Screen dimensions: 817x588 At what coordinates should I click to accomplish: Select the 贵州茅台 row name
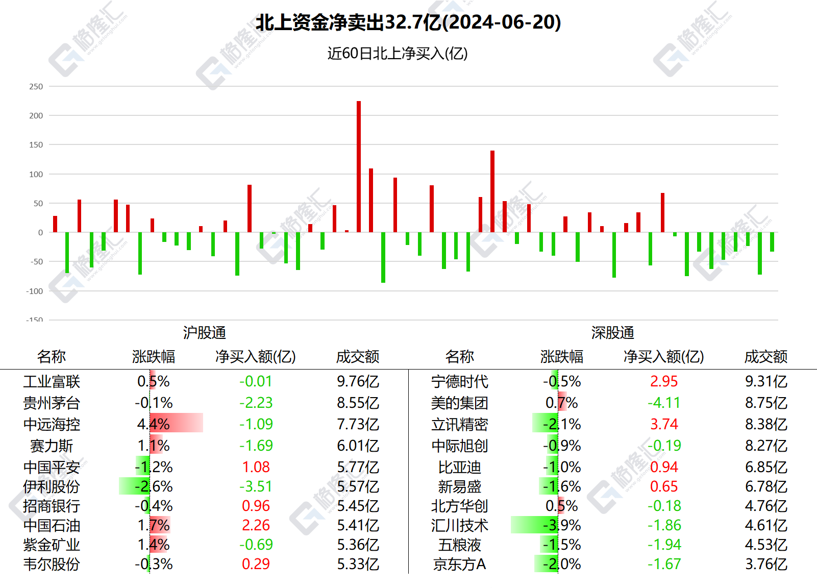pyautogui.click(x=52, y=403)
